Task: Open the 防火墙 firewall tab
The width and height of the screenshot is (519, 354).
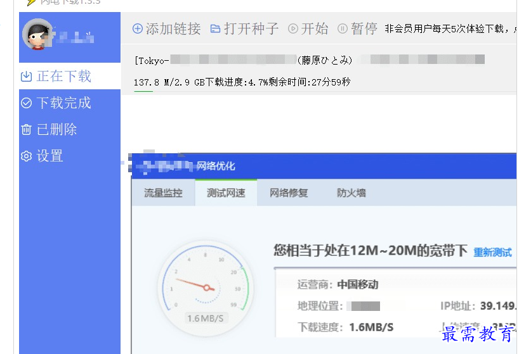Action: 351,193
